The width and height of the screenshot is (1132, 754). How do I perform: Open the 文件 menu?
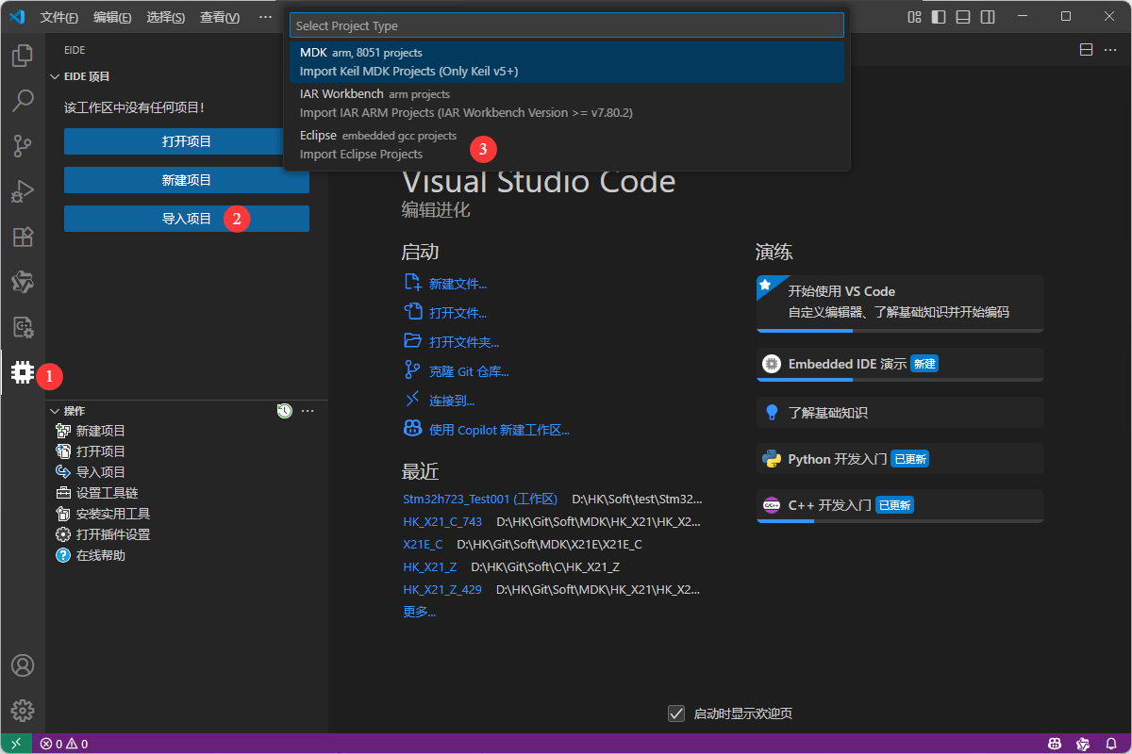click(x=58, y=16)
